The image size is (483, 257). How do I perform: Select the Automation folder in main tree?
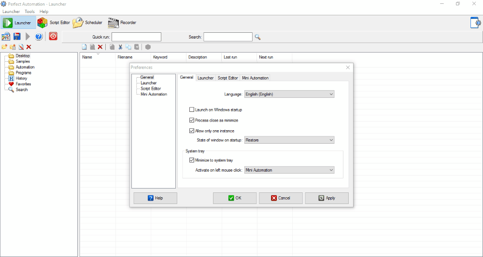click(x=25, y=67)
